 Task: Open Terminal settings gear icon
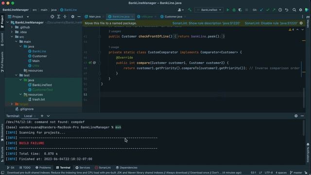pyautogui.click(x=296, y=116)
